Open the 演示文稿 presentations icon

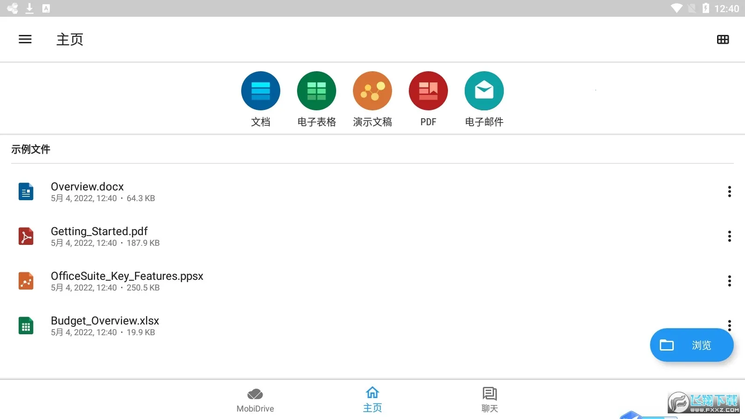click(372, 91)
